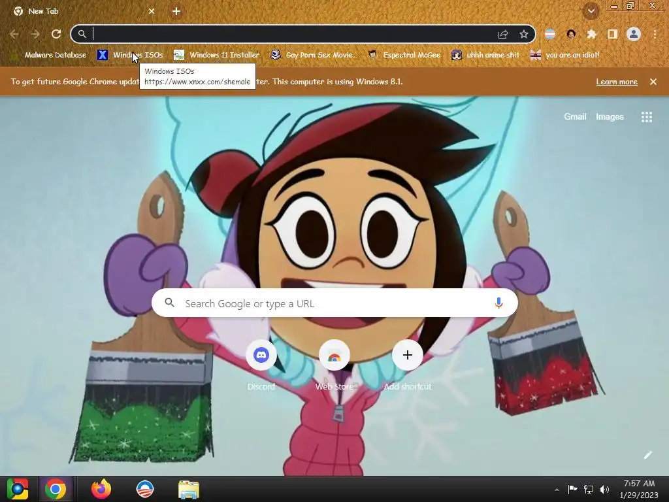The height and width of the screenshot is (502, 669).
Task: Click the Windows 11 Installer bookmark favicon
Action: click(x=179, y=55)
